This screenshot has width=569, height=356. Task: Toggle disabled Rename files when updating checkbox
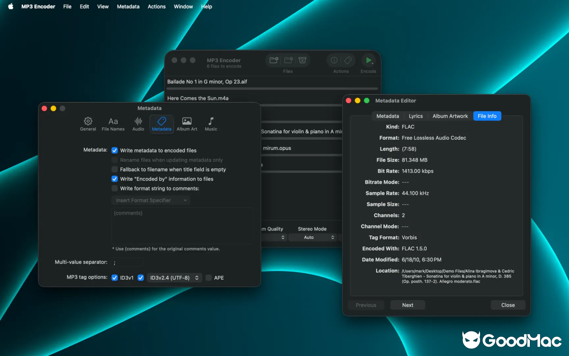115,160
